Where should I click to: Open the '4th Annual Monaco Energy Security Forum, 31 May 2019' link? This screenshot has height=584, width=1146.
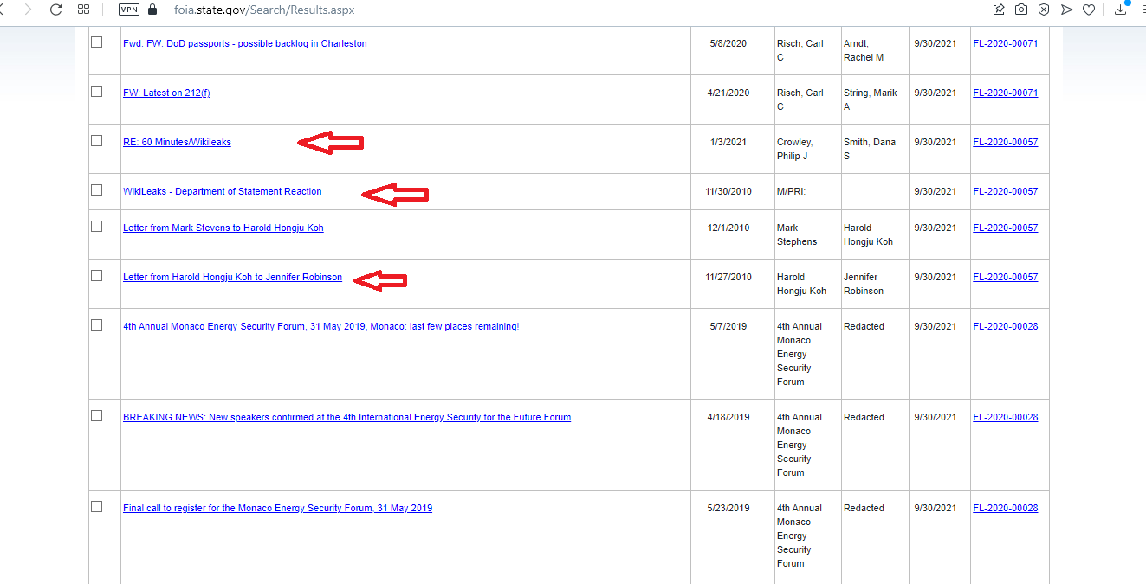tap(321, 326)
